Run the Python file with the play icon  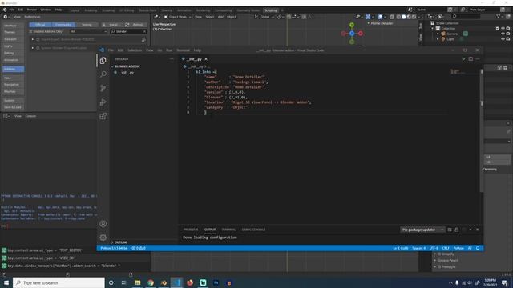pos(463,59)
